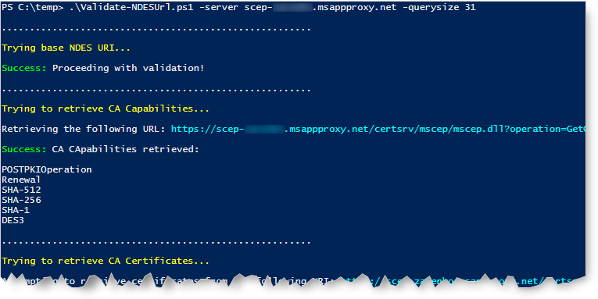Click 'Success: Proceeding with validation!' line
The height and width of the screenshot is (299, 598).
click(103, 68)
